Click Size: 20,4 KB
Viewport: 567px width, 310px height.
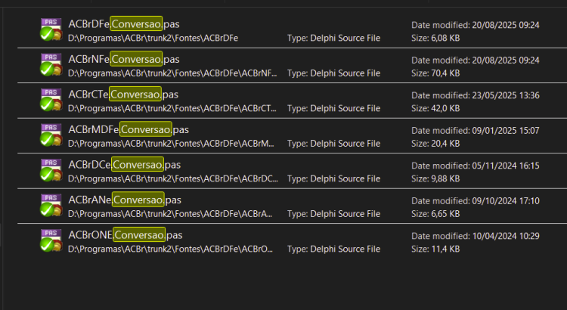point(435,143)
